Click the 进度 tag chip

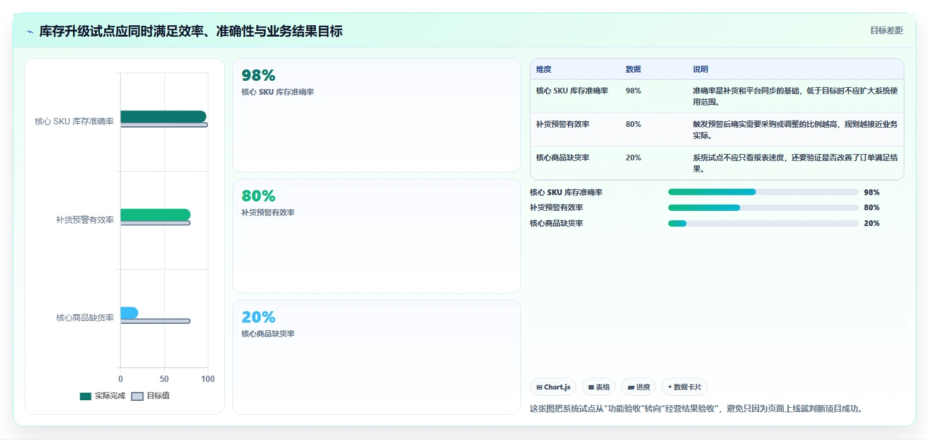(638, 387)
